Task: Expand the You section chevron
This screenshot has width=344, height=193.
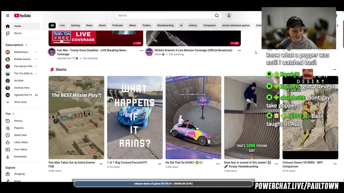Action: point(13,114)
